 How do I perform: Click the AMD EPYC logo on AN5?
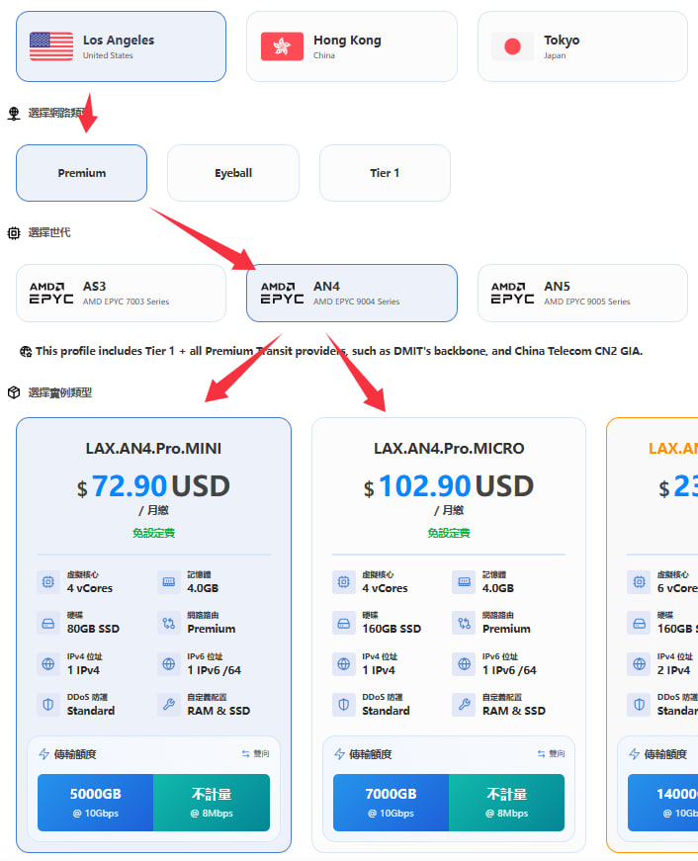click(512, 294)
